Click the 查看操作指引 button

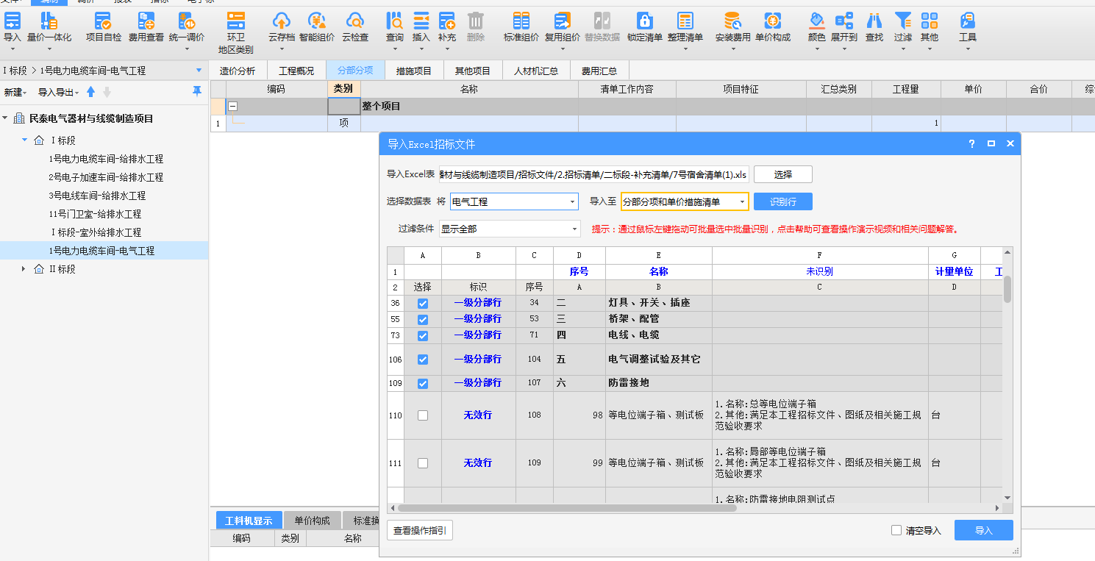click(420, 530)
